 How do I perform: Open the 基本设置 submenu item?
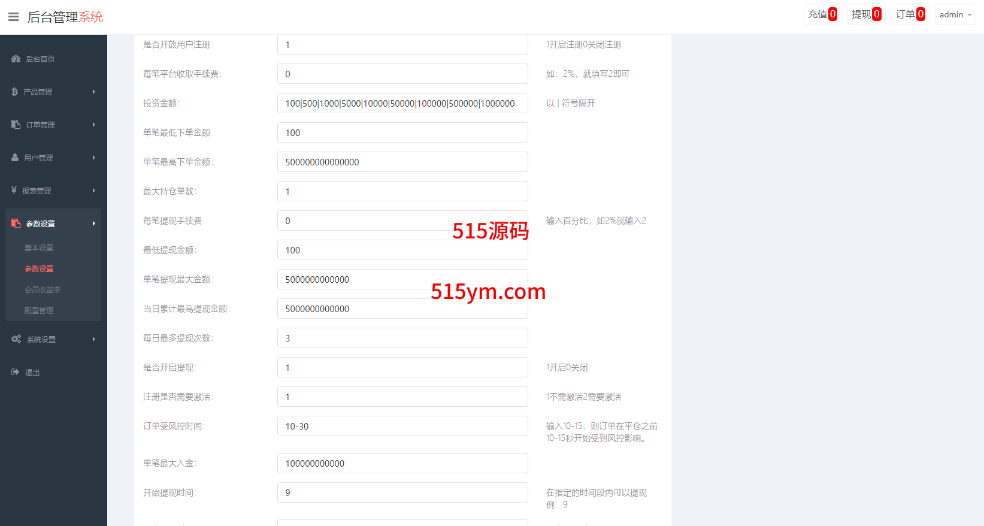39,248
